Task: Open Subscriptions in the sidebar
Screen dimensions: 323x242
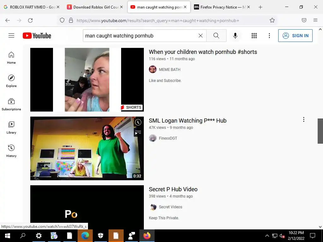Action: (11, 104)
